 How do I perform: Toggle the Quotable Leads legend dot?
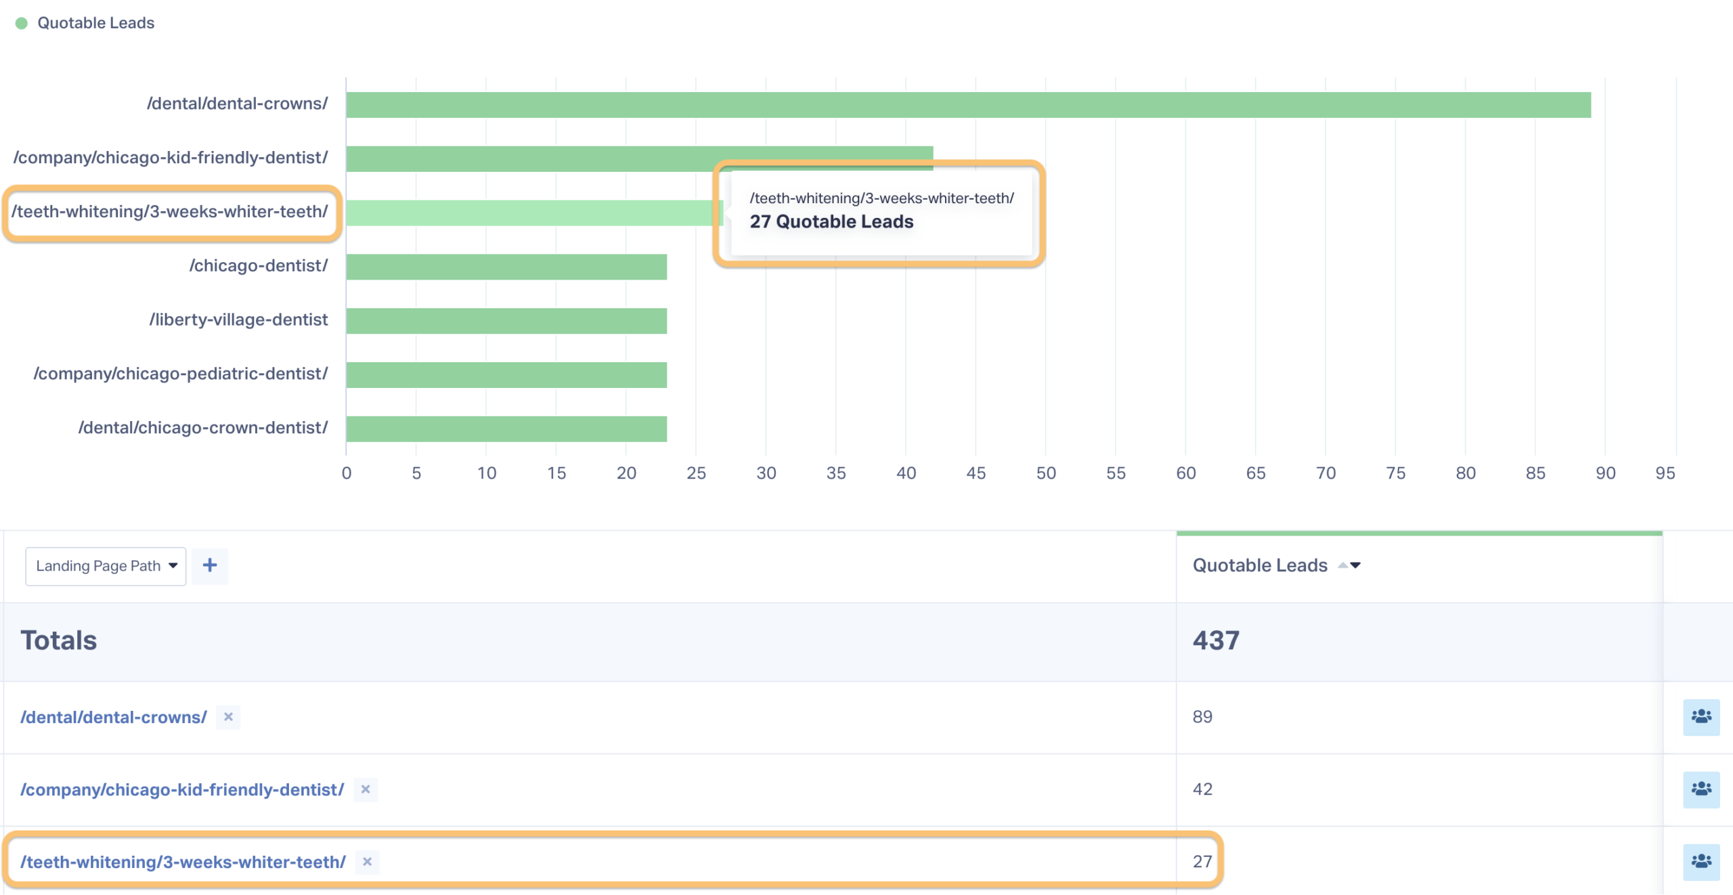click(x=22, y=23)
